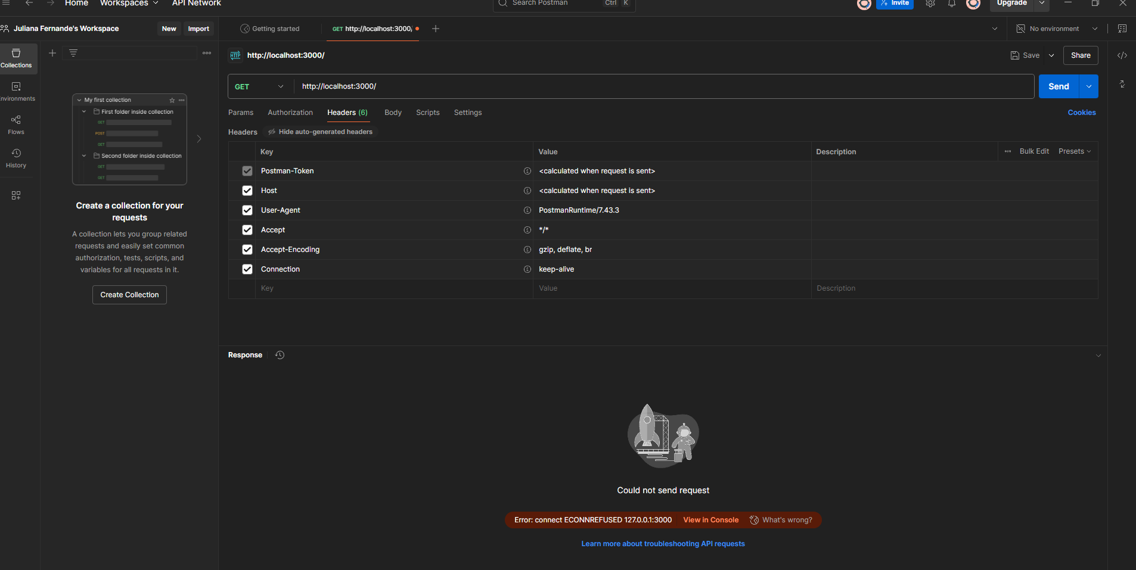Open the Upgrade dropdown arrow

(1042, 4)
